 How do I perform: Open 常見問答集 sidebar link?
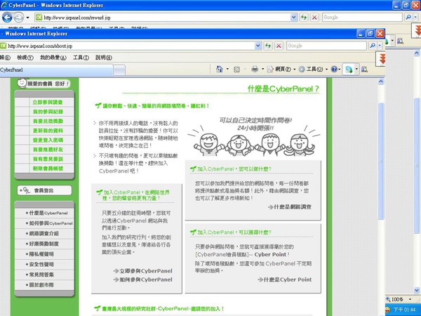point(40,275)
